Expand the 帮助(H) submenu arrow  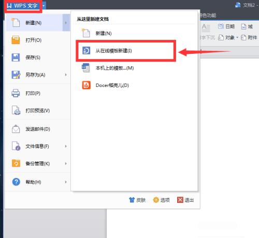click(66, 182)
